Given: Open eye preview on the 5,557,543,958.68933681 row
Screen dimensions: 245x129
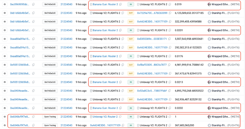Looking at the screenshot, I should pyautogui.click(x=5, y=39).
